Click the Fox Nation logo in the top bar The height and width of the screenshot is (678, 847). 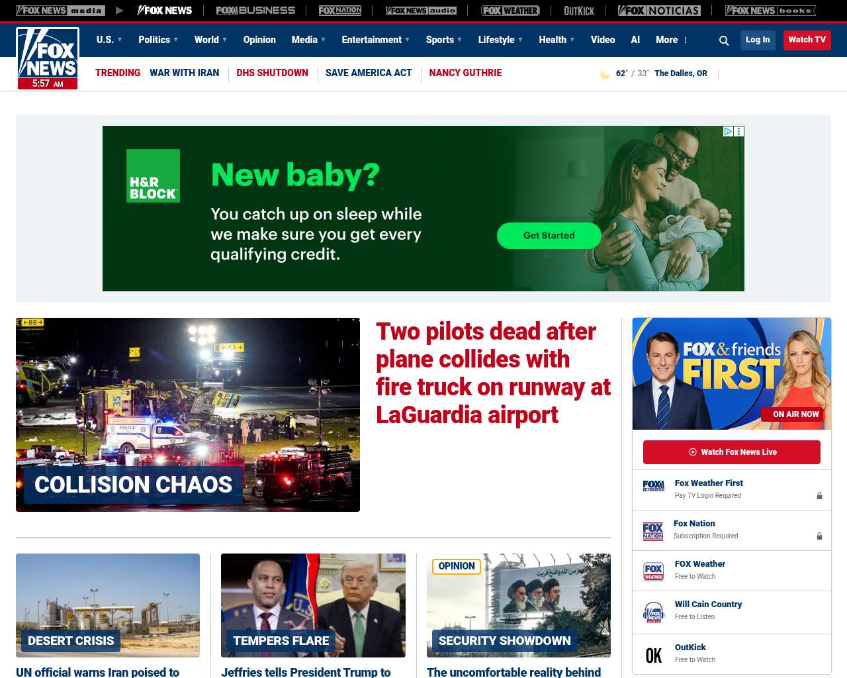340,11
